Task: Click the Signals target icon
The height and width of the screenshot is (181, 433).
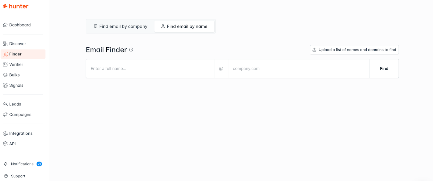Action: point(5,85)
